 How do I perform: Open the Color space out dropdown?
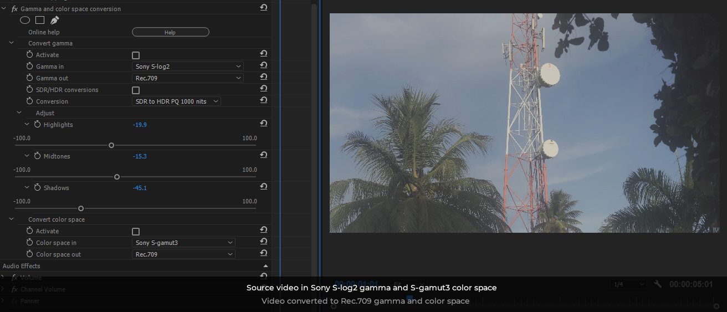(x=183, y=254)
